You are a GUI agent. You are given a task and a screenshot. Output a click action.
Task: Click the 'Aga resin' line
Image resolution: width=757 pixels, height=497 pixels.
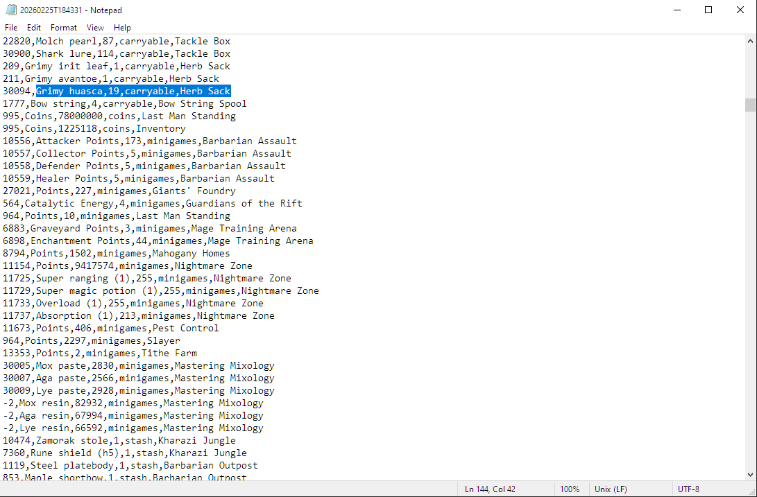133,416
